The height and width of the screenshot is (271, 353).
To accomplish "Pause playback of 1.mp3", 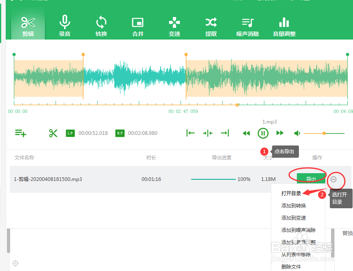I will pyautogui.click(x=263, y=133).
